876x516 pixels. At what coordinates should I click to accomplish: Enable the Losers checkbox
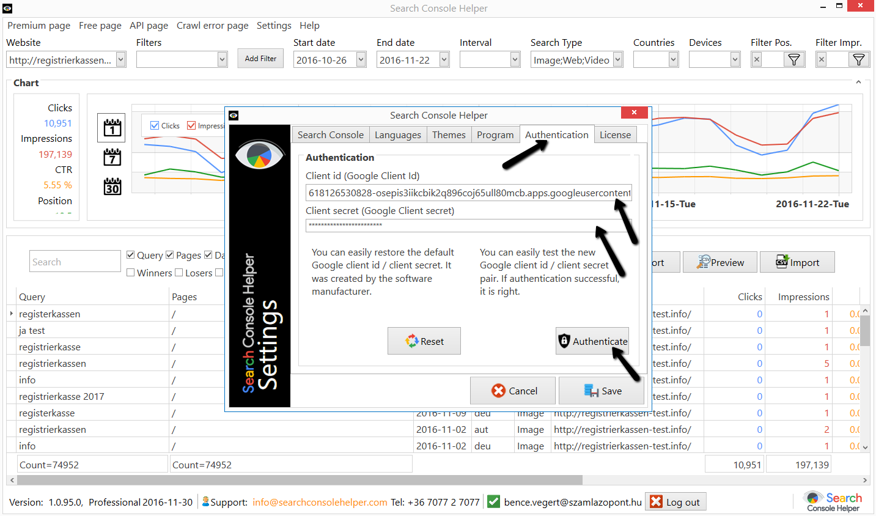[x=179, y=273]
